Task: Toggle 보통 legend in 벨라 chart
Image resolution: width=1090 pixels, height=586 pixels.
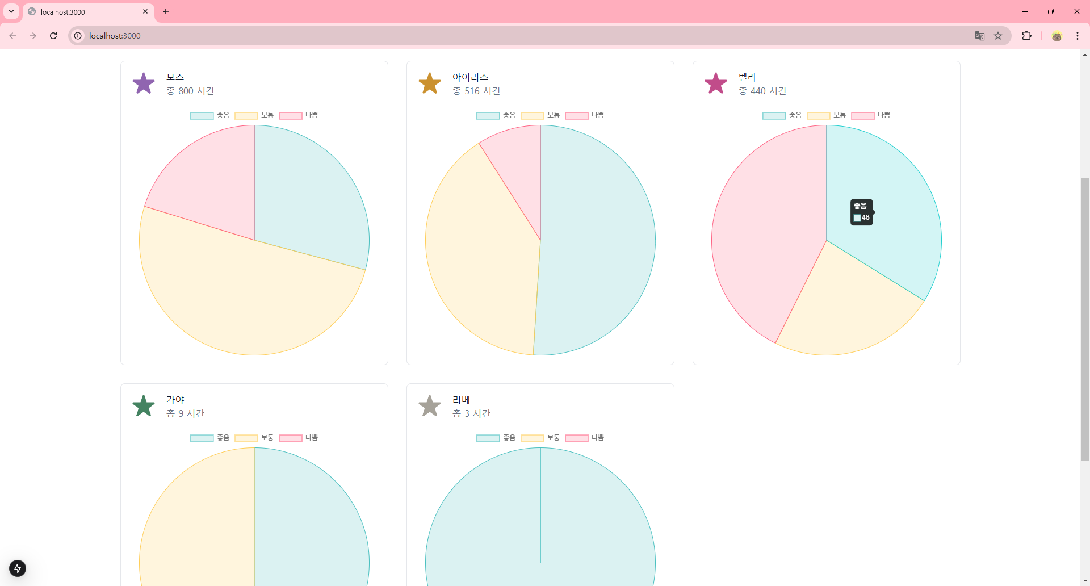Action: pos(826,115)
